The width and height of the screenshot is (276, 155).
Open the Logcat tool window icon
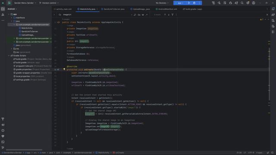(3, 125)
